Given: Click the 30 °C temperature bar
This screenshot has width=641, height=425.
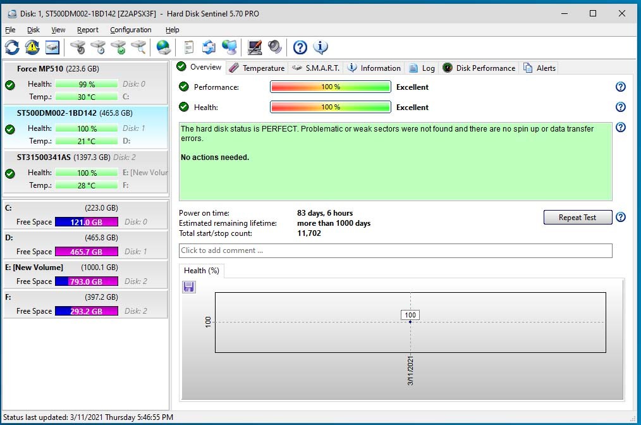Looking at the screenshot, I should 87,97.
